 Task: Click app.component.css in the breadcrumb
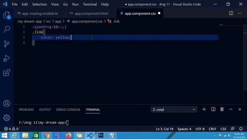tap(87, 21)
